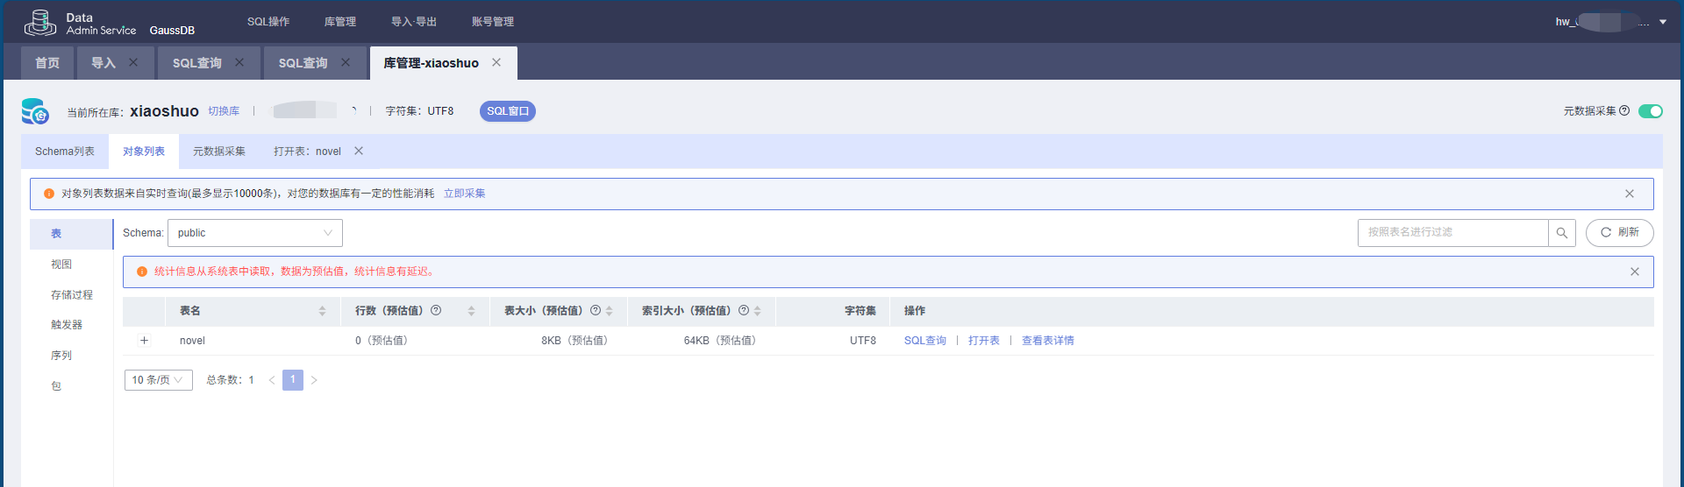This screenshot has width=1684, height=487.
Task: Click the 8KB table size cell
Action: 574,341
